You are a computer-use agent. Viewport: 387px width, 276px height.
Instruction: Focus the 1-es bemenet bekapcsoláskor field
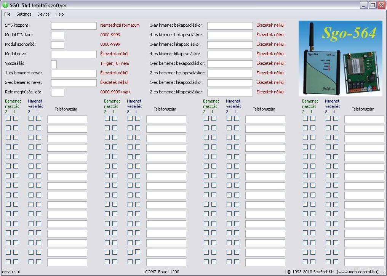tap(230, 64)
